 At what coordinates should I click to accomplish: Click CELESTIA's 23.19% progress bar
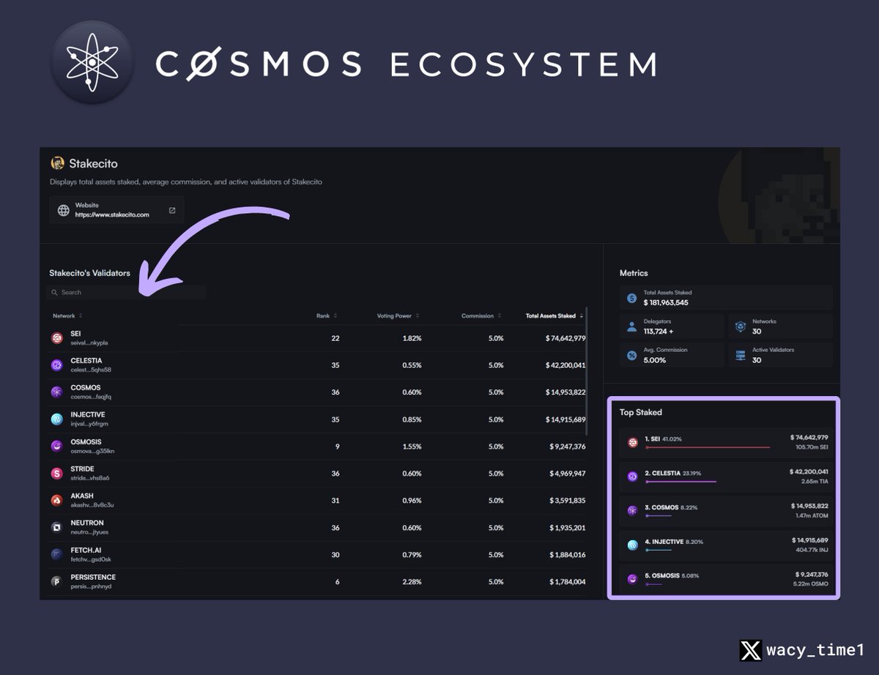tap(680, 482)
